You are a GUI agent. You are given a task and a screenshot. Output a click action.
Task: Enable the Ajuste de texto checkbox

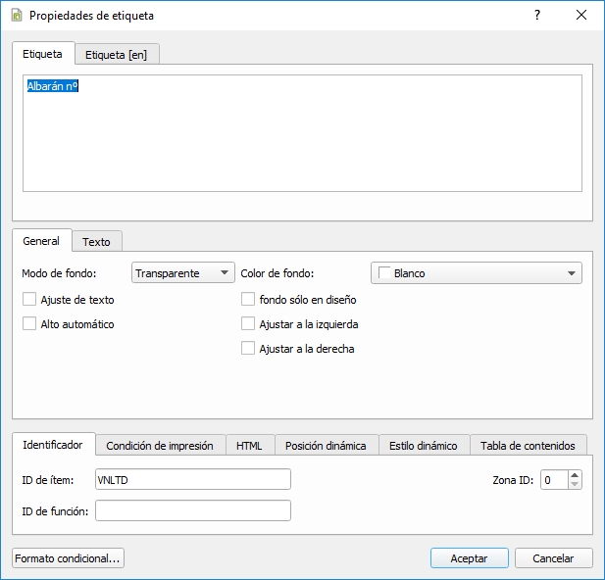point(29,300)
